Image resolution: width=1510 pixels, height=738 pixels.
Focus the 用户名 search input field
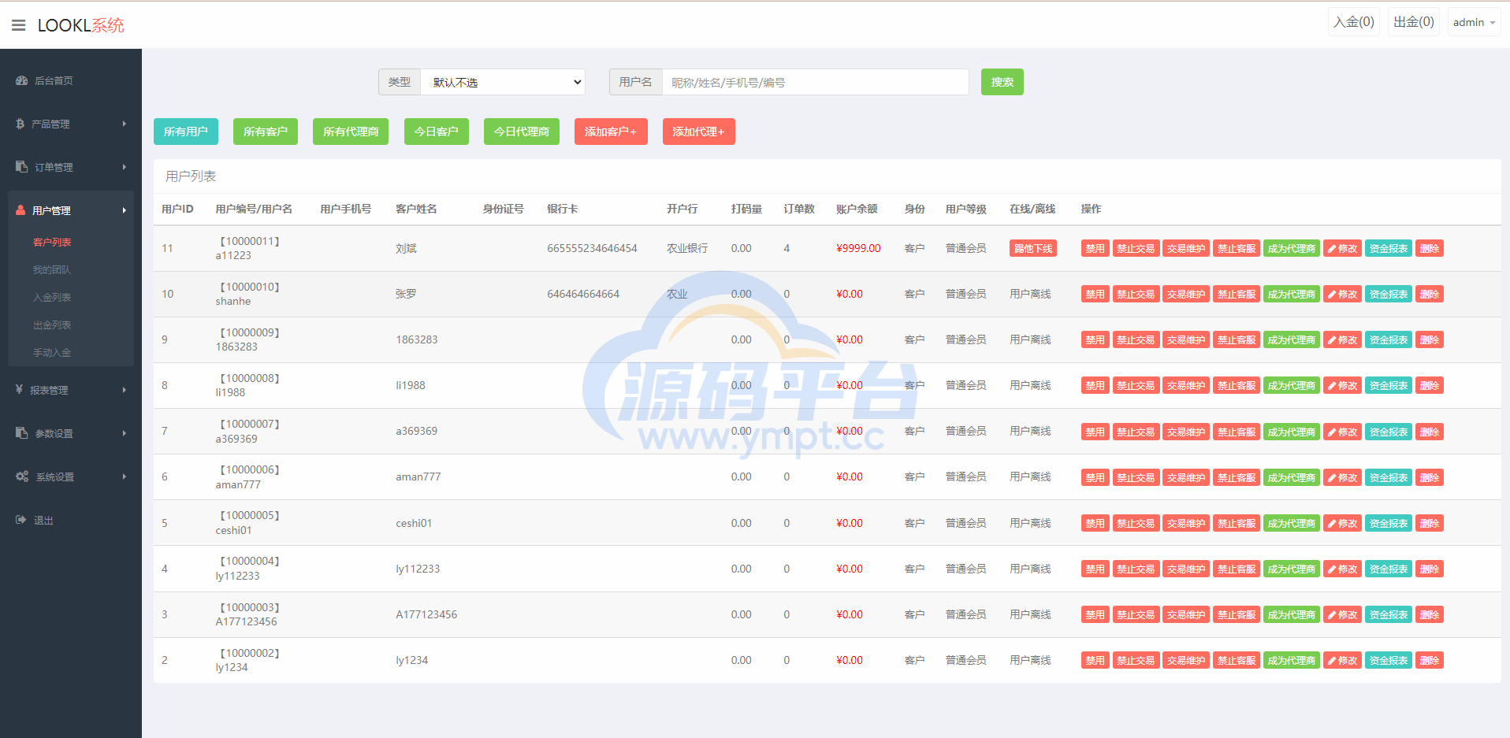pyautogui.click(x=815, y=82)
